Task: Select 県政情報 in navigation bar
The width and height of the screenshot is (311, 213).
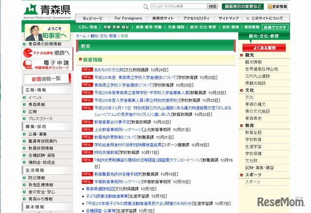Action: coord(252,27)
